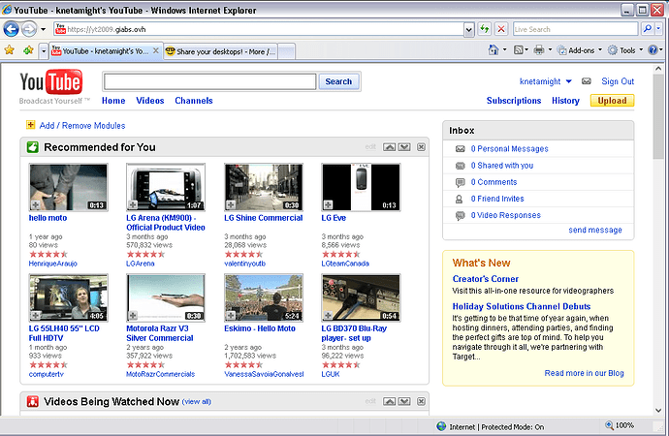The image size is (669, 436).
Task: Click the Live Search input box
Action: click(576, 29)
